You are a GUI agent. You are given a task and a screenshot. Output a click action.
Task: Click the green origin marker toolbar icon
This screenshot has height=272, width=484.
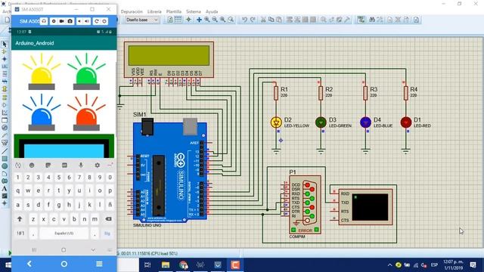[188, 20]
